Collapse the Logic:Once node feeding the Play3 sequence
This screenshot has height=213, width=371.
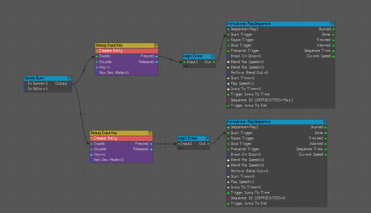point(213,56)
